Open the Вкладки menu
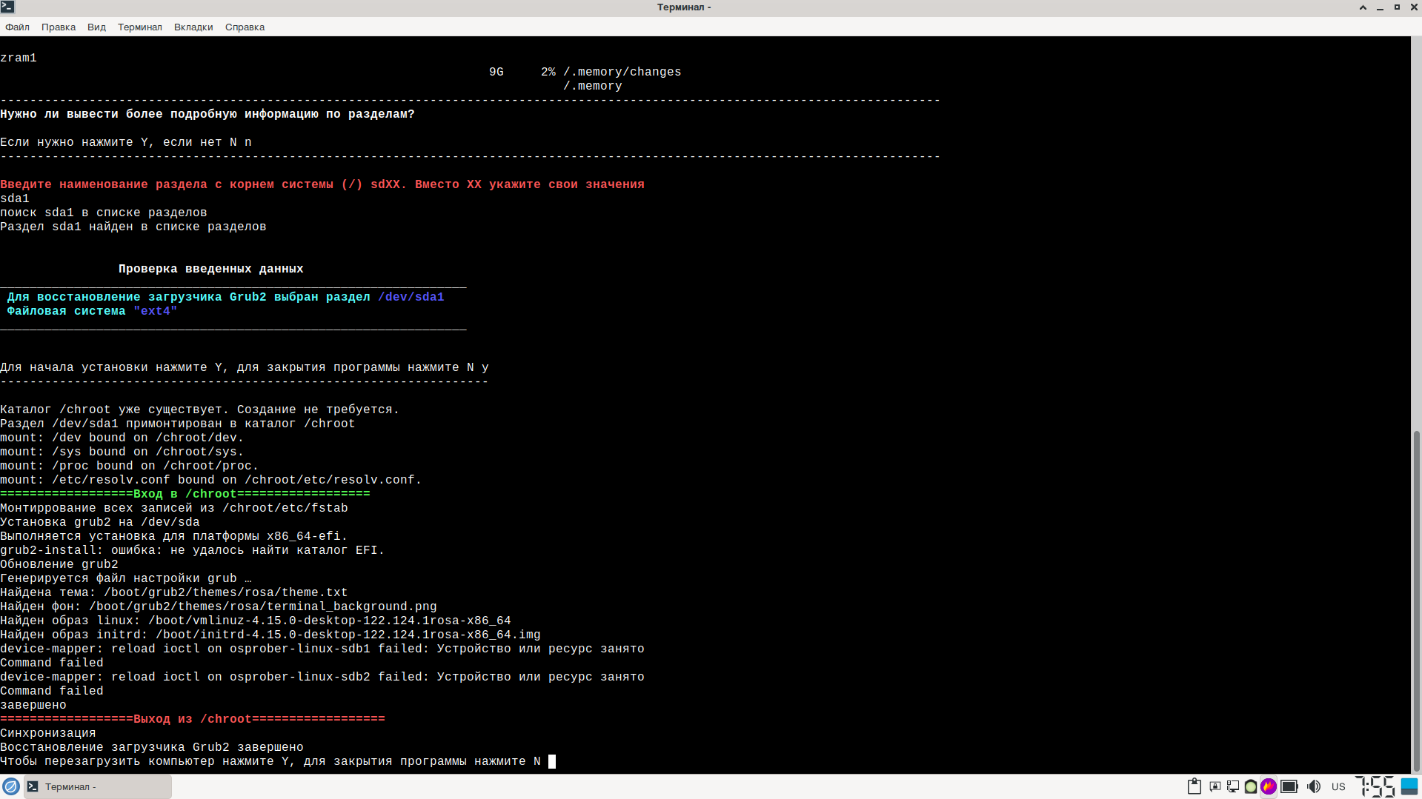Image resolution: width=1422 pixels, height=799 pixels. click(x=193, y=27)
